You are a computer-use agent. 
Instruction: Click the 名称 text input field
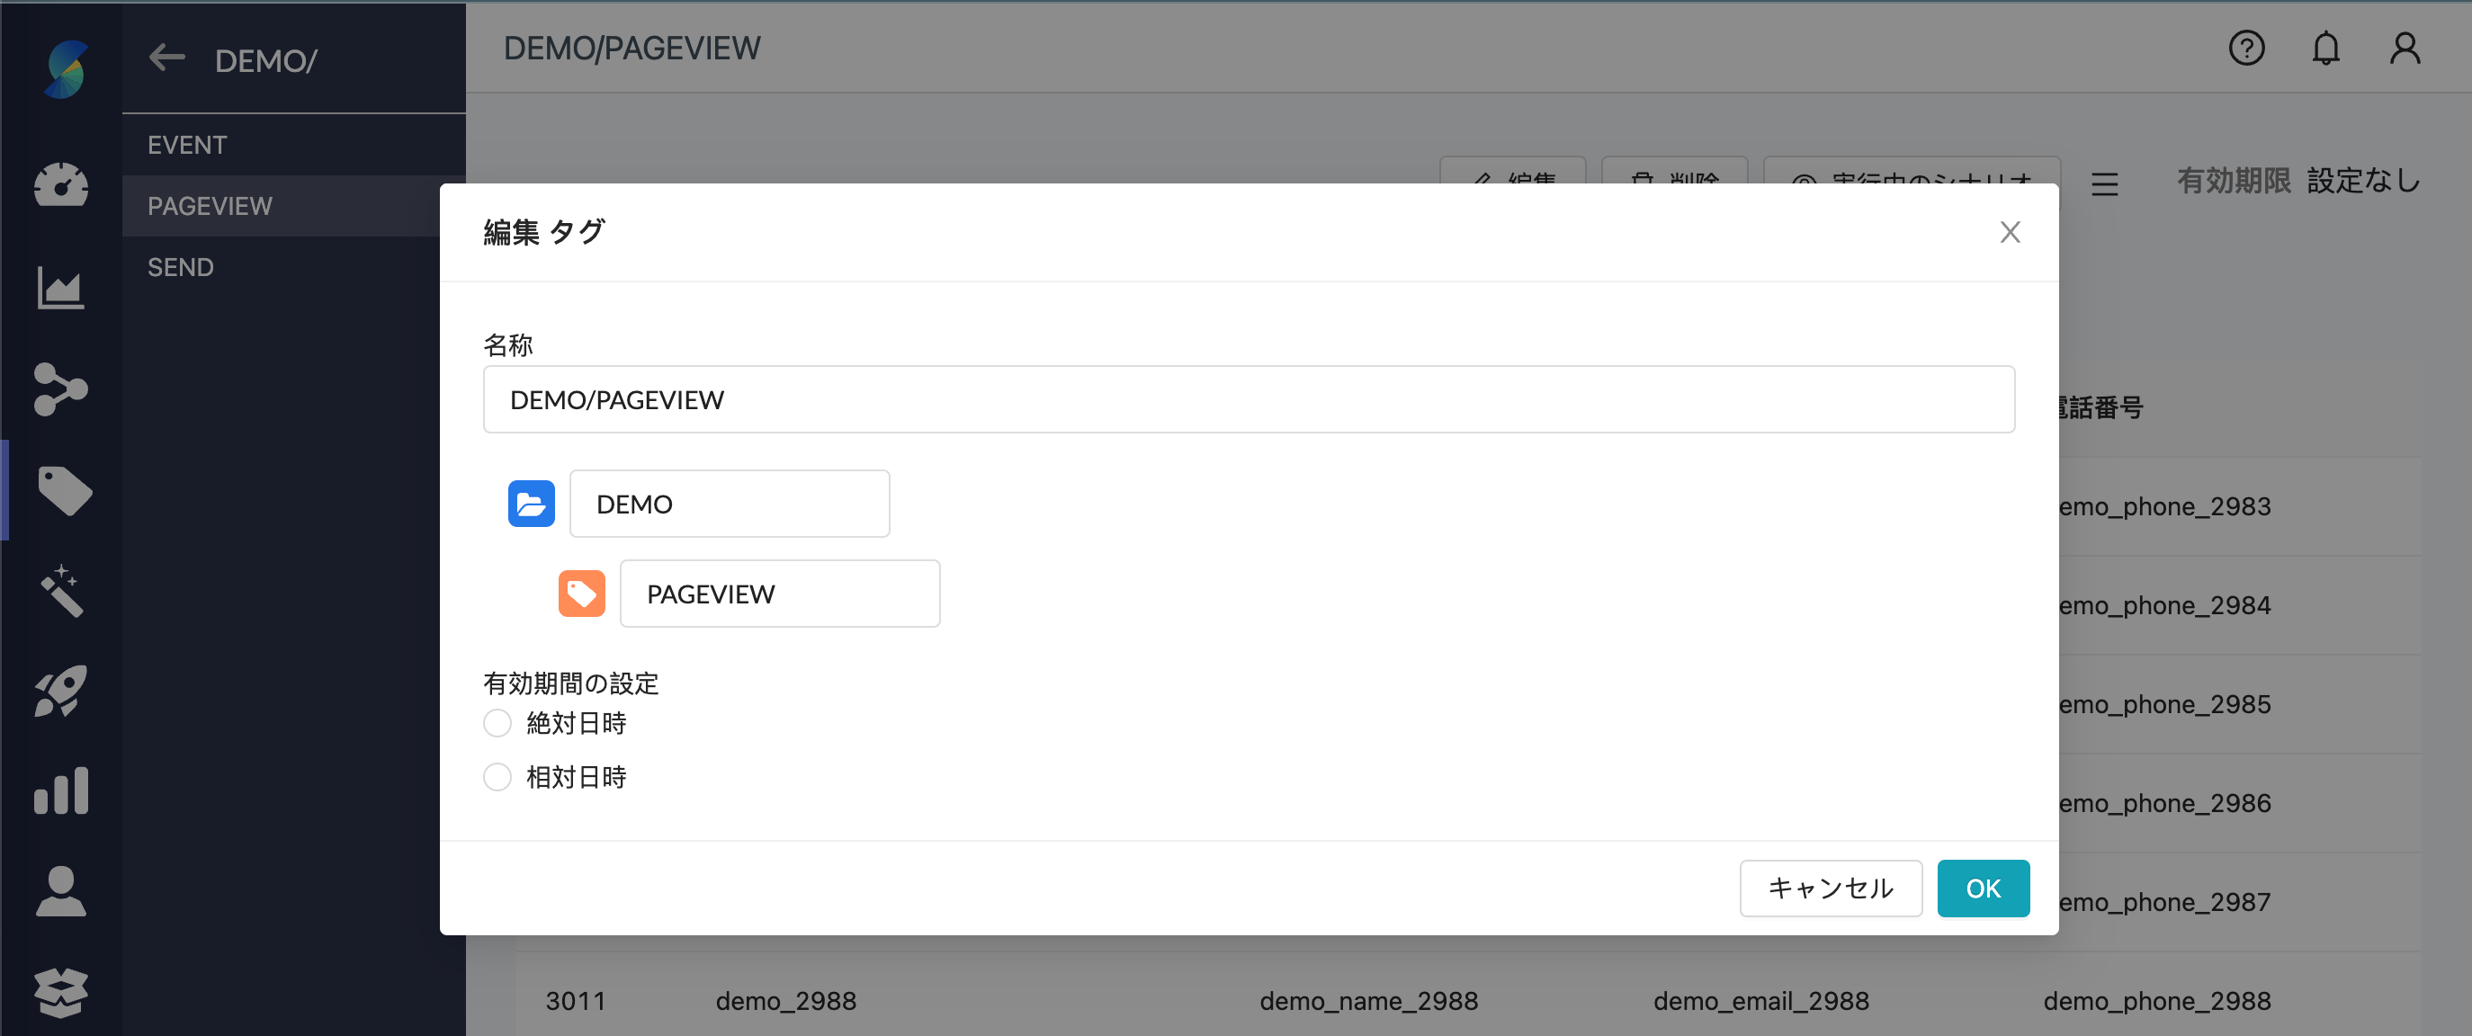pos(1248,399)
